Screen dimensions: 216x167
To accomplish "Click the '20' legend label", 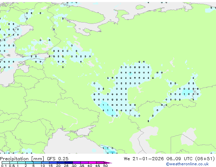I will pos(58,166).
